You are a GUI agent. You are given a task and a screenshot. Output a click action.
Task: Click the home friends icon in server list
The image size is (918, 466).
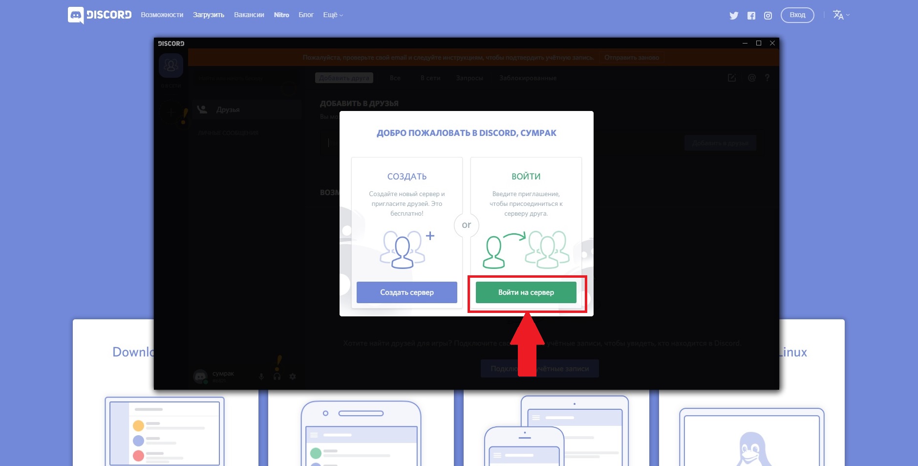[x=171, y=66]
